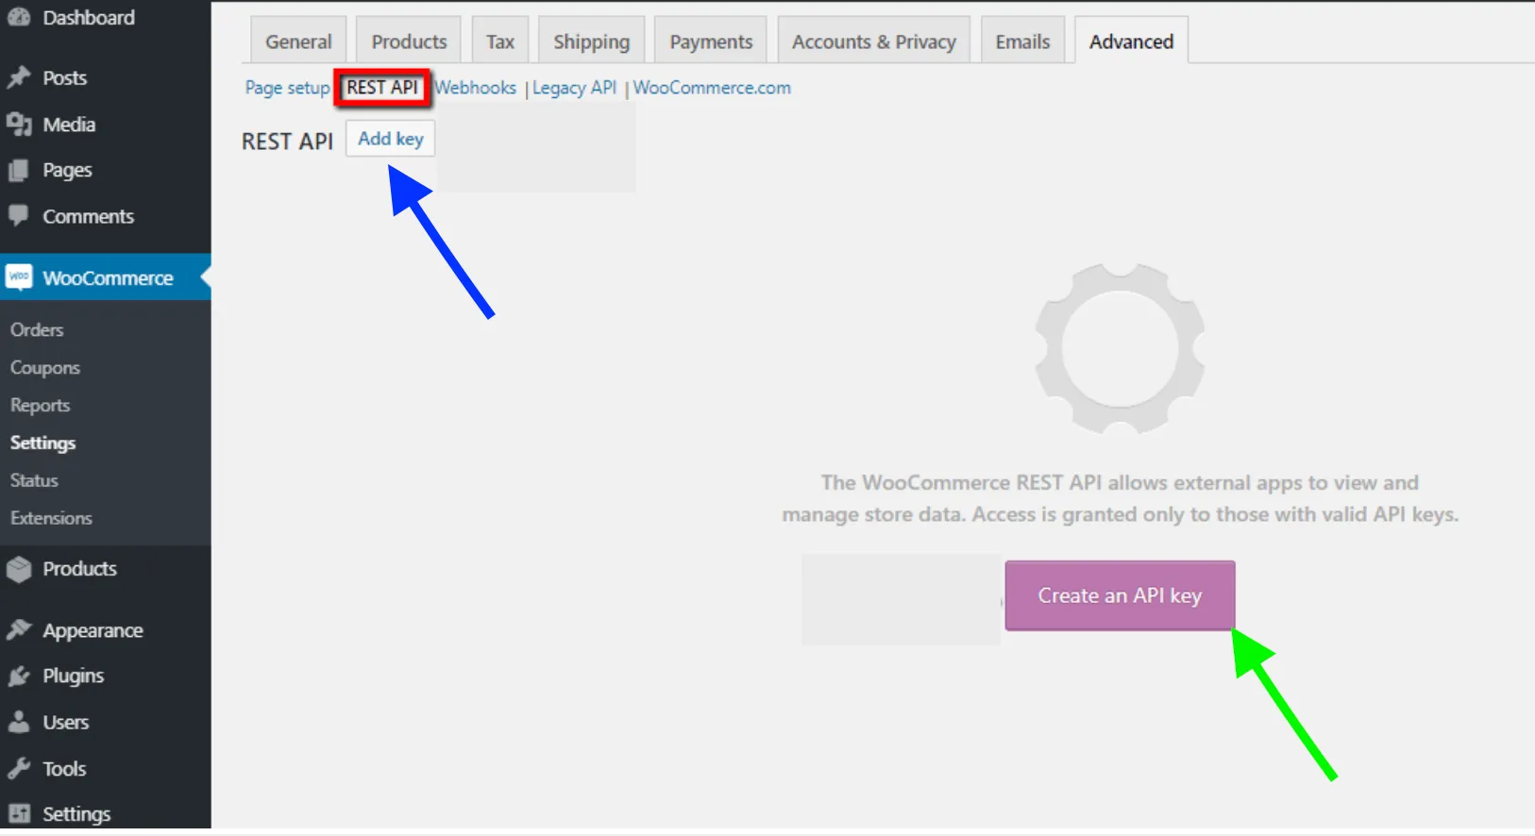1535x836 pixels.
Task: Switch to the General tab
Action: [x=298, y=41]
